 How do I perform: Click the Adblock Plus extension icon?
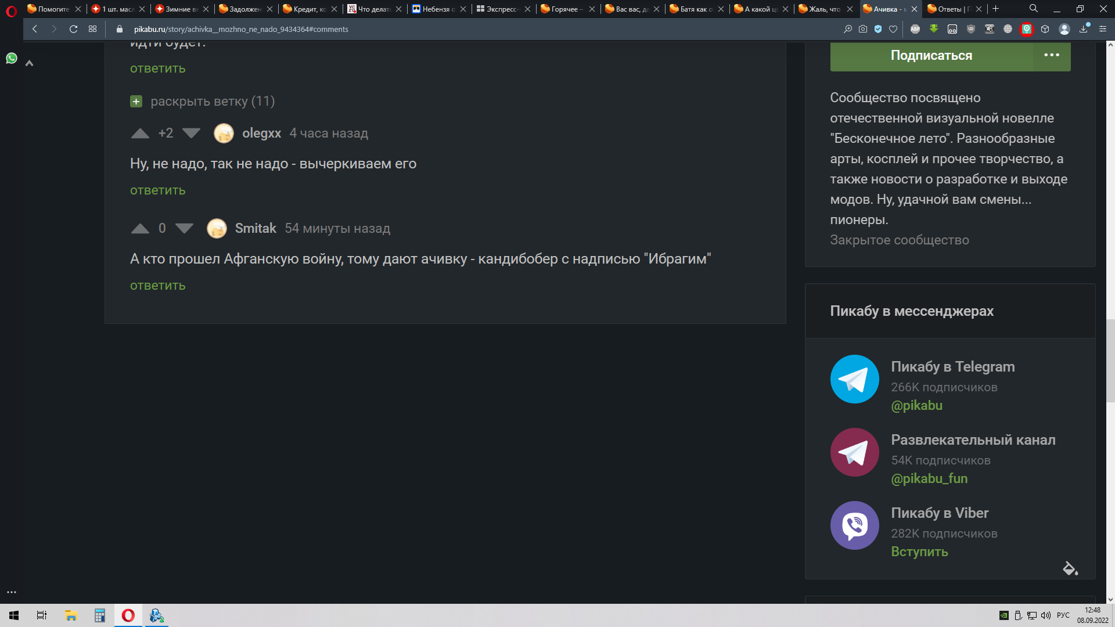915,29
